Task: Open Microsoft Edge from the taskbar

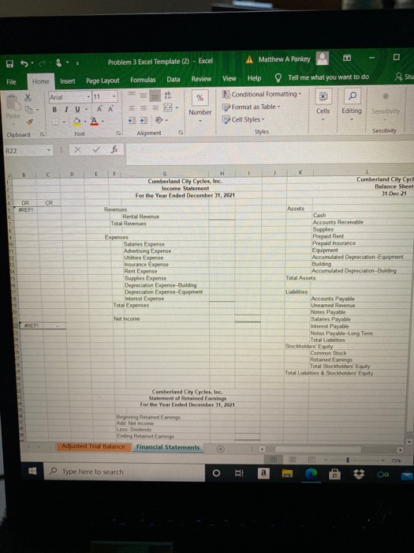Action: click(x=311, y=474)
